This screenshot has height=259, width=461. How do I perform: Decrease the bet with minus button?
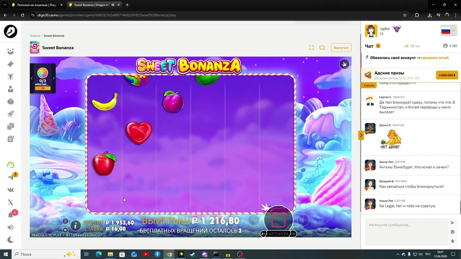254,220
